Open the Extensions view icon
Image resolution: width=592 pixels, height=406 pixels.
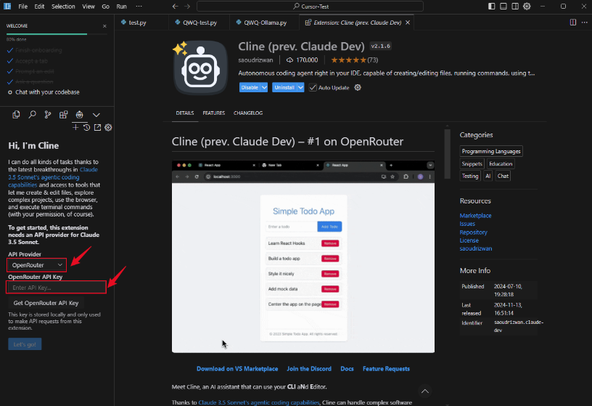pos(64,115)
